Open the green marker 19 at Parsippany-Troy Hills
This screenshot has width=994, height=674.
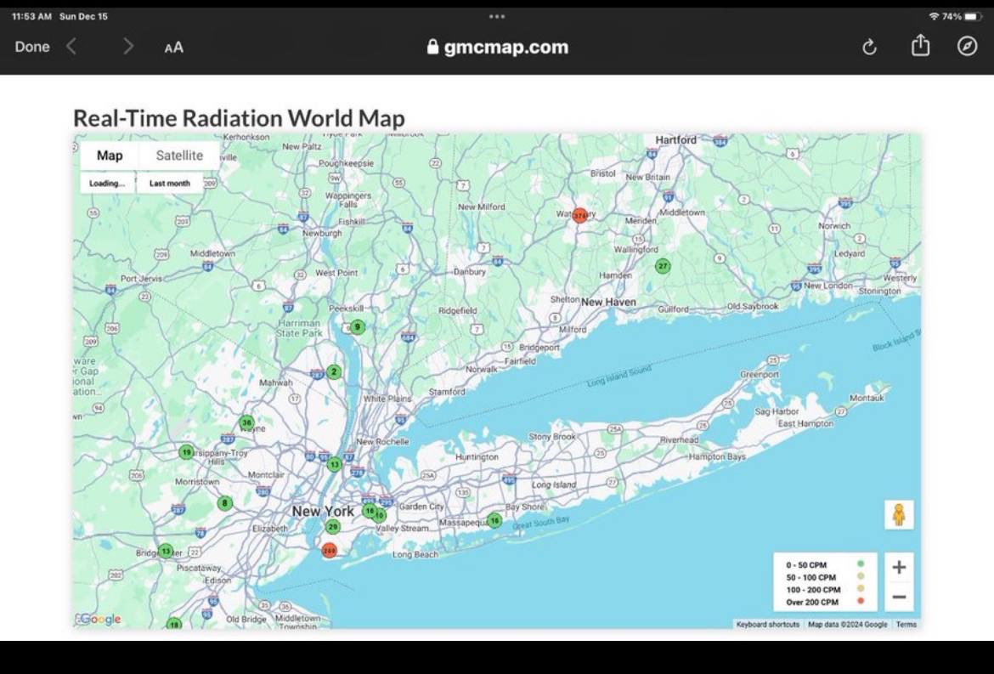(186, 453)
